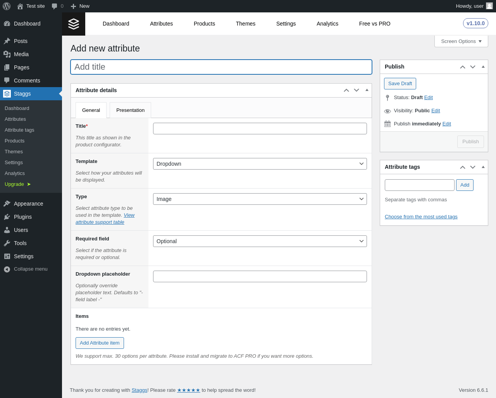
Task: Expand the Screen Options menu
Action: (x=461, y=41)
